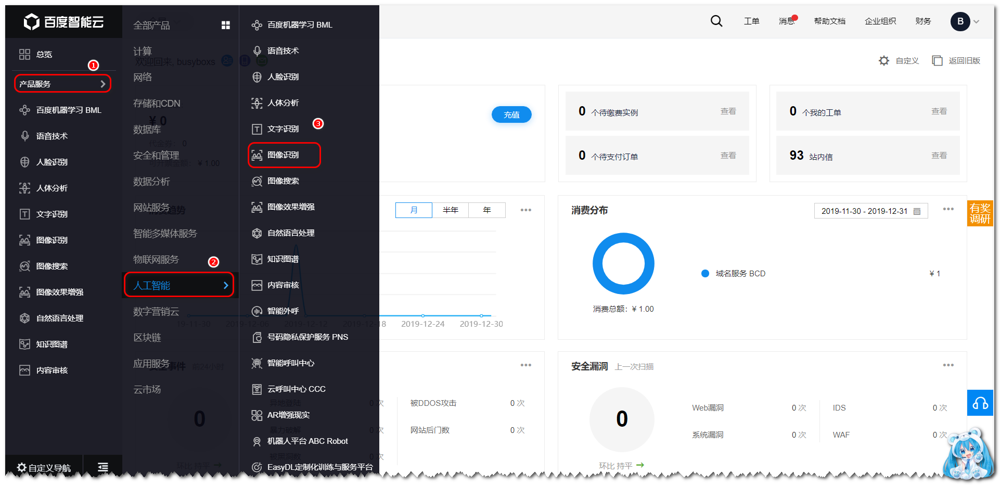
Task: Collapse sidebar using the menu-fold icon
Action: (x=103, y=467)
